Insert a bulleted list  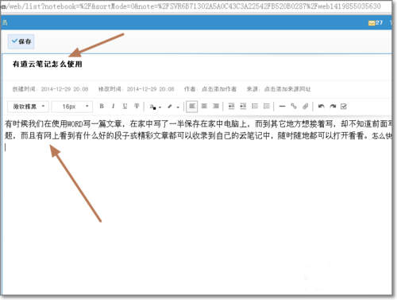pos(255,107)
